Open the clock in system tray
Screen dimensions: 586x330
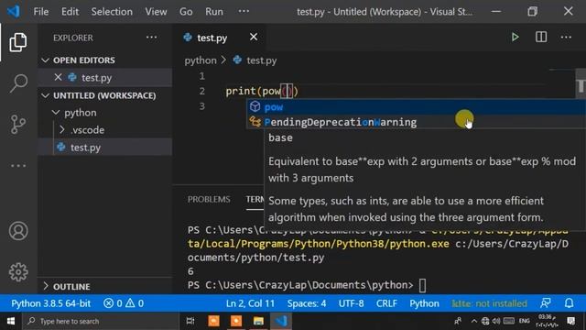[548, 321]
